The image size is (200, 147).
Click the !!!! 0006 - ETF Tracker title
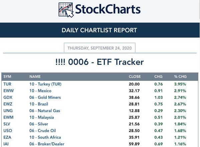pyautogui.click(x=99, y=62)
